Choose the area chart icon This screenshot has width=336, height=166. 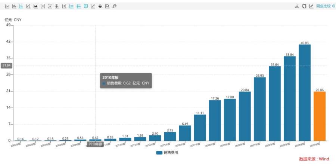(35, 6)
